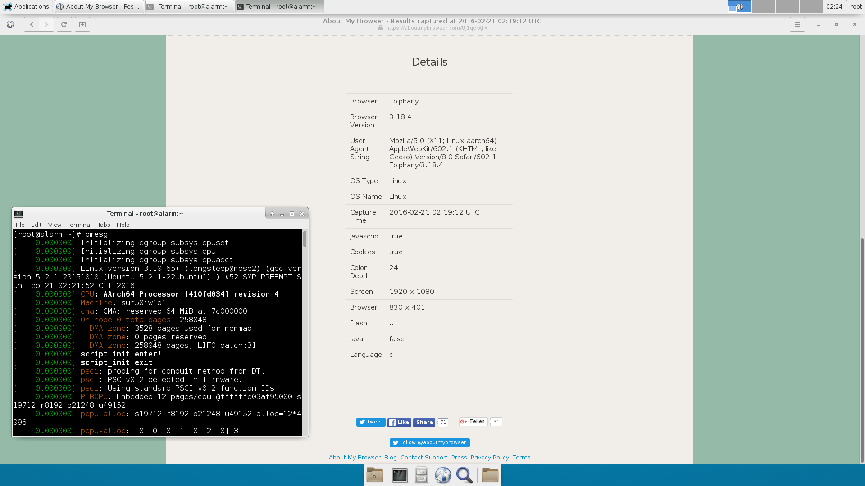This screenshot has width=865, height=486.
Task: Click the 3.18.4 browser version value
Action: coord(400,117)
